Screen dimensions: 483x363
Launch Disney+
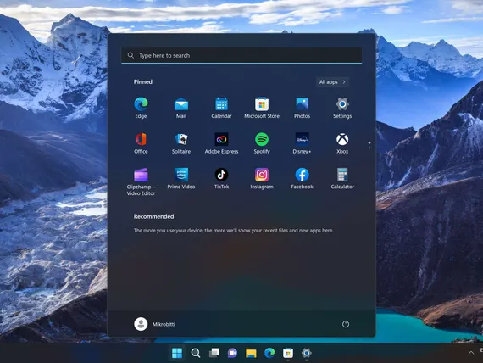click(302, 143)
